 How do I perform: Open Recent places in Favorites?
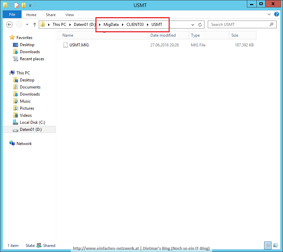32,59
